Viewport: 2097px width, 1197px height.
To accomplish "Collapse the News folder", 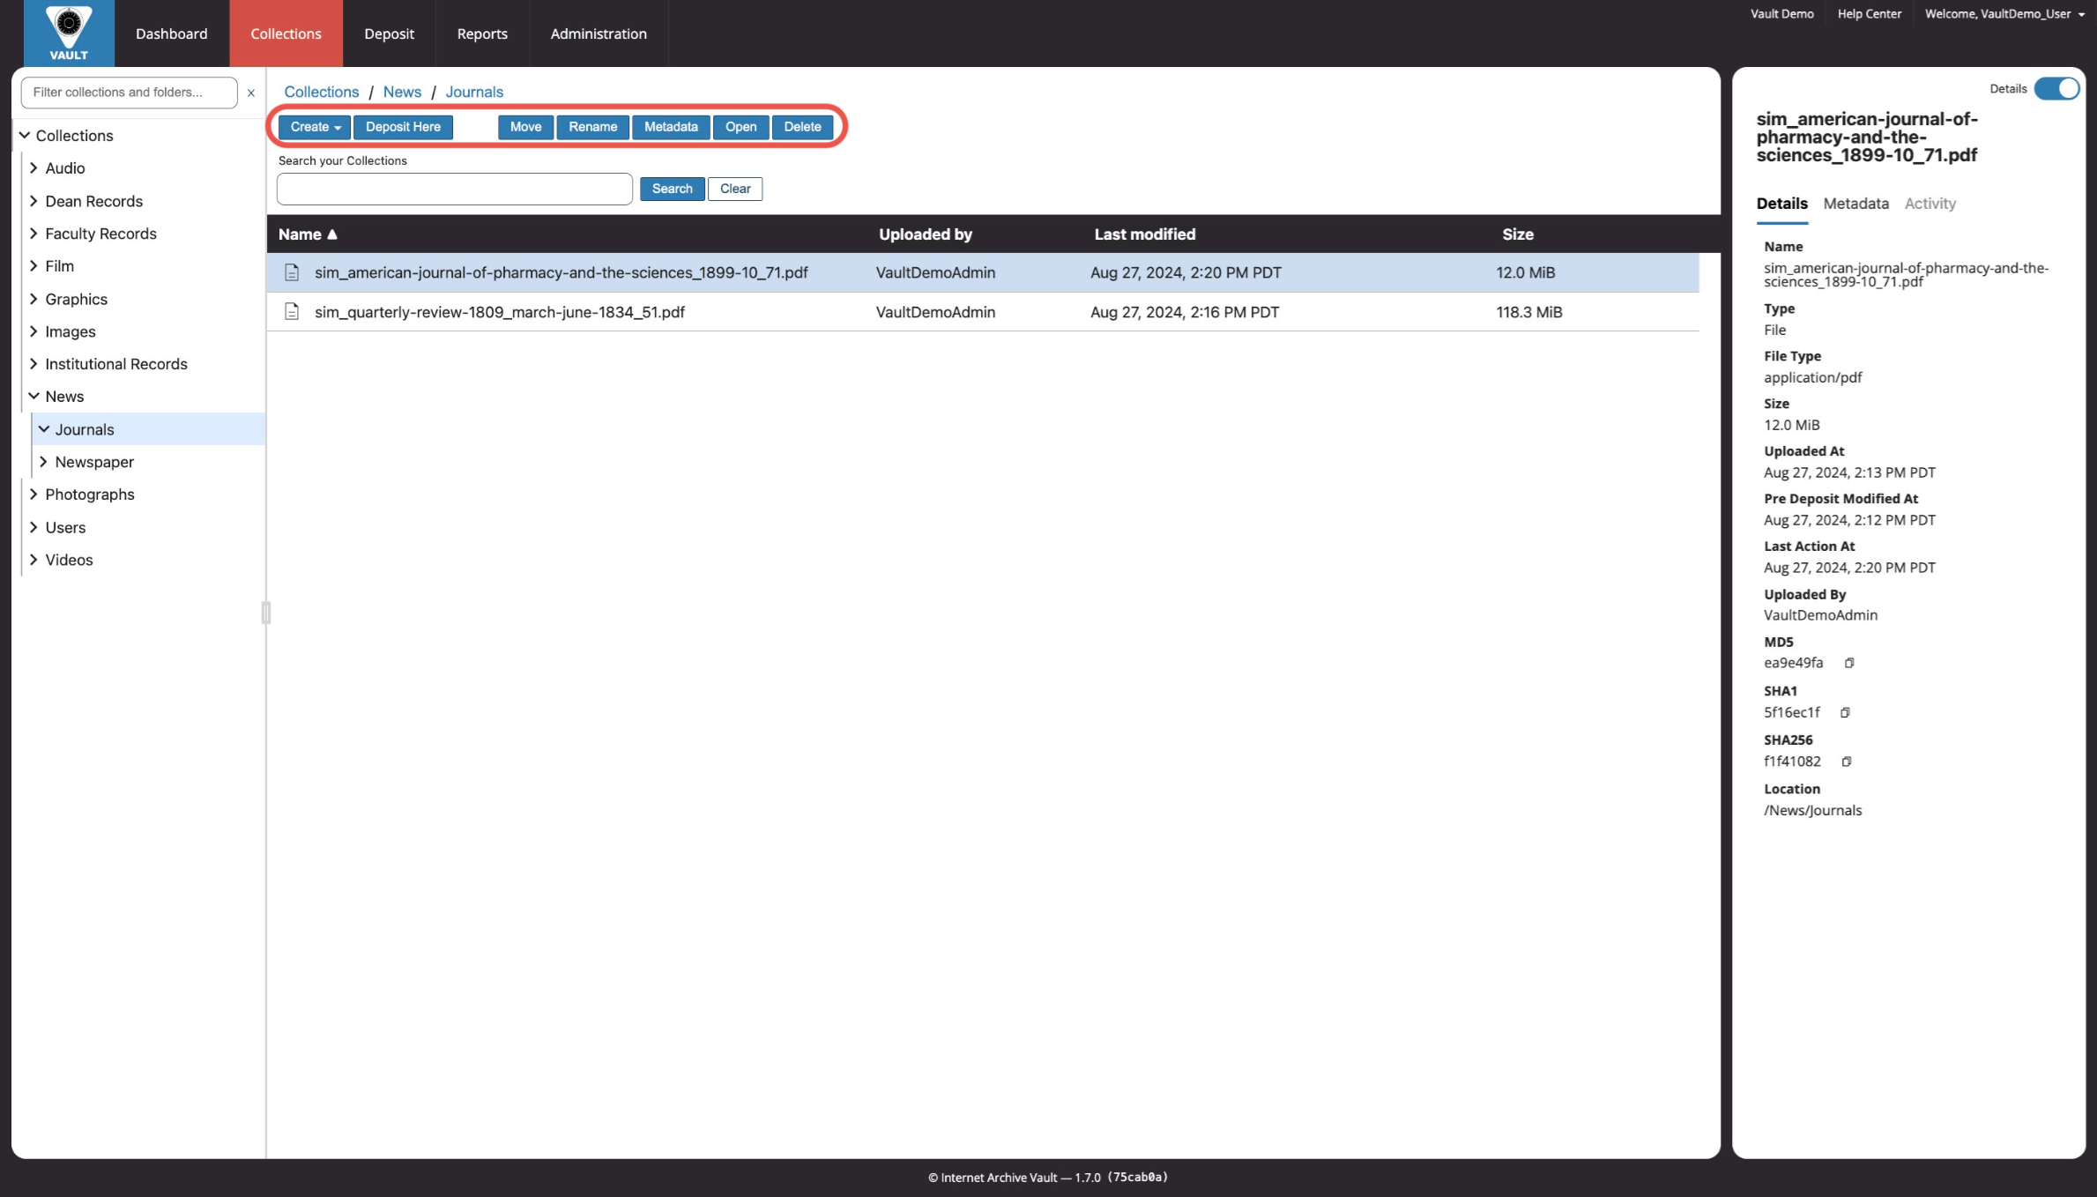I will 33,397.
